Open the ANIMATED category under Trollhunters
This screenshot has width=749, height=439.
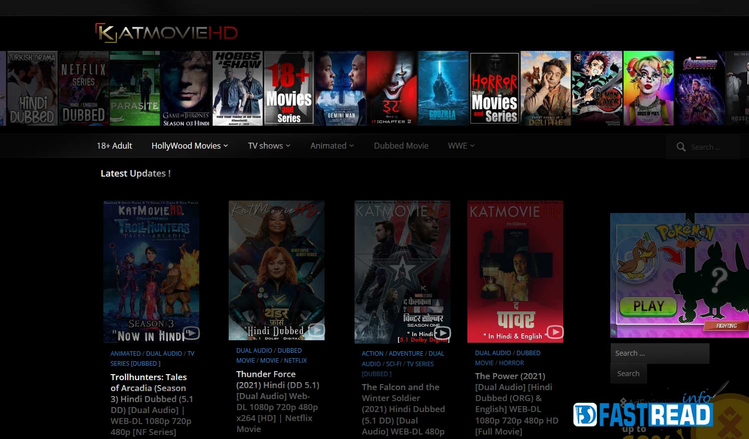point(125,354)
